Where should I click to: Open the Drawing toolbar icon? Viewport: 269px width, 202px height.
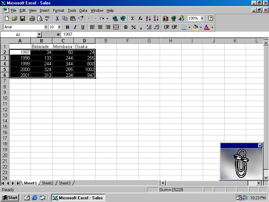click(181, 19)
